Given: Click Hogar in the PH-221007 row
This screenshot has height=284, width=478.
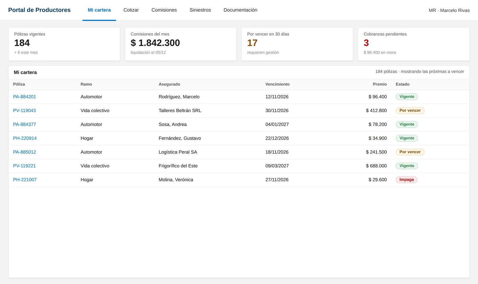Looking at the screenshot, I should coord(87,180).
